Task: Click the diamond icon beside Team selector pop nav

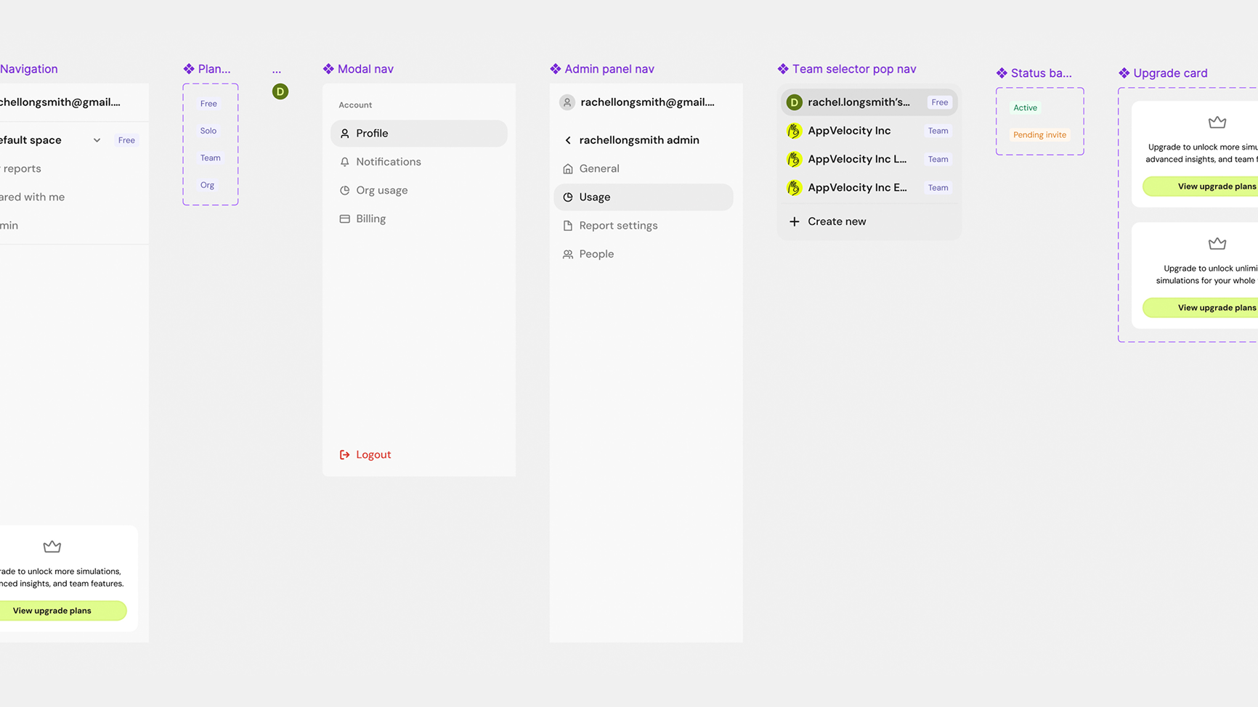Action: pos(783,69)
